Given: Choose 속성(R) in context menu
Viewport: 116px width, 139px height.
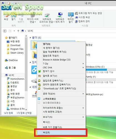Looking at the screenshot, I should click(x=61, y=133).
